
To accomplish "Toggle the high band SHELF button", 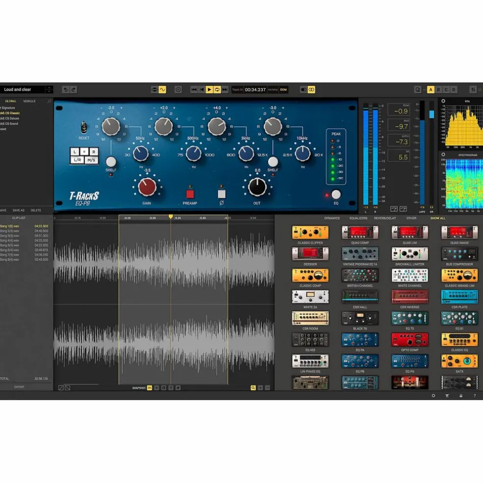I will 272,161.
